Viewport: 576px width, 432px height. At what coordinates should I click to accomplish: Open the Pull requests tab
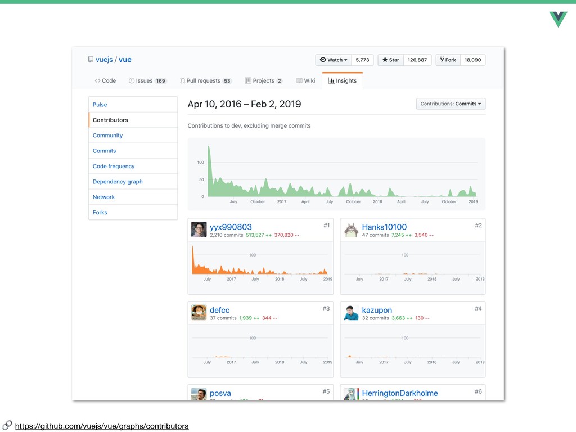click(206, 81)
